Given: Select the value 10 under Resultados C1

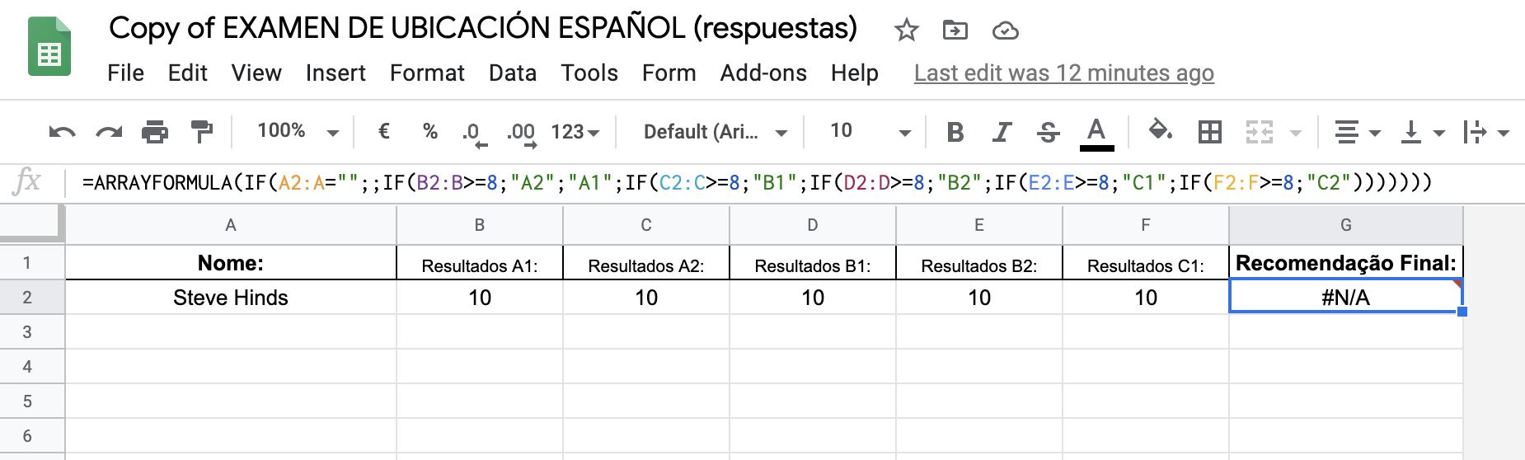Looking at the screenshot, I should 1146,298.
